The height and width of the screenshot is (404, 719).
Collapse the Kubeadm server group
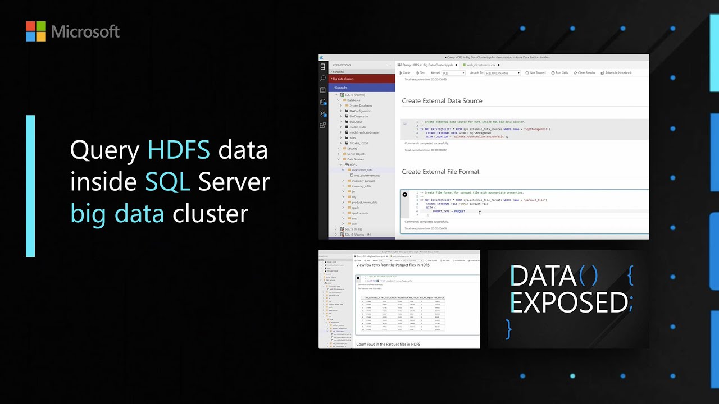tap(362, 88)
